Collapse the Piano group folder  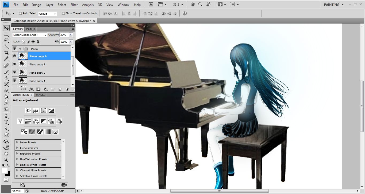[20, 49]
